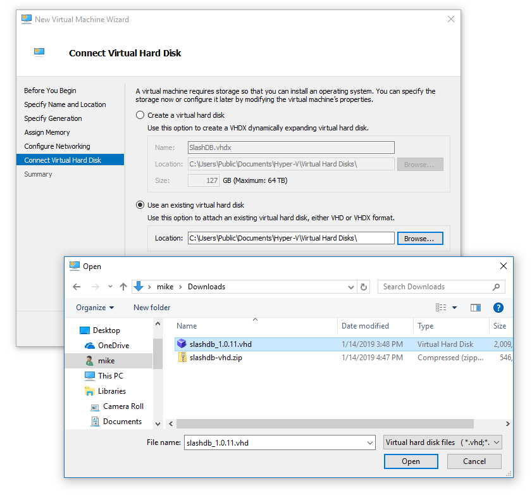Open the Organize dropdown menu
Image resolution: width=532 pixels, height=495 pixels.
(x=95, y=308)
